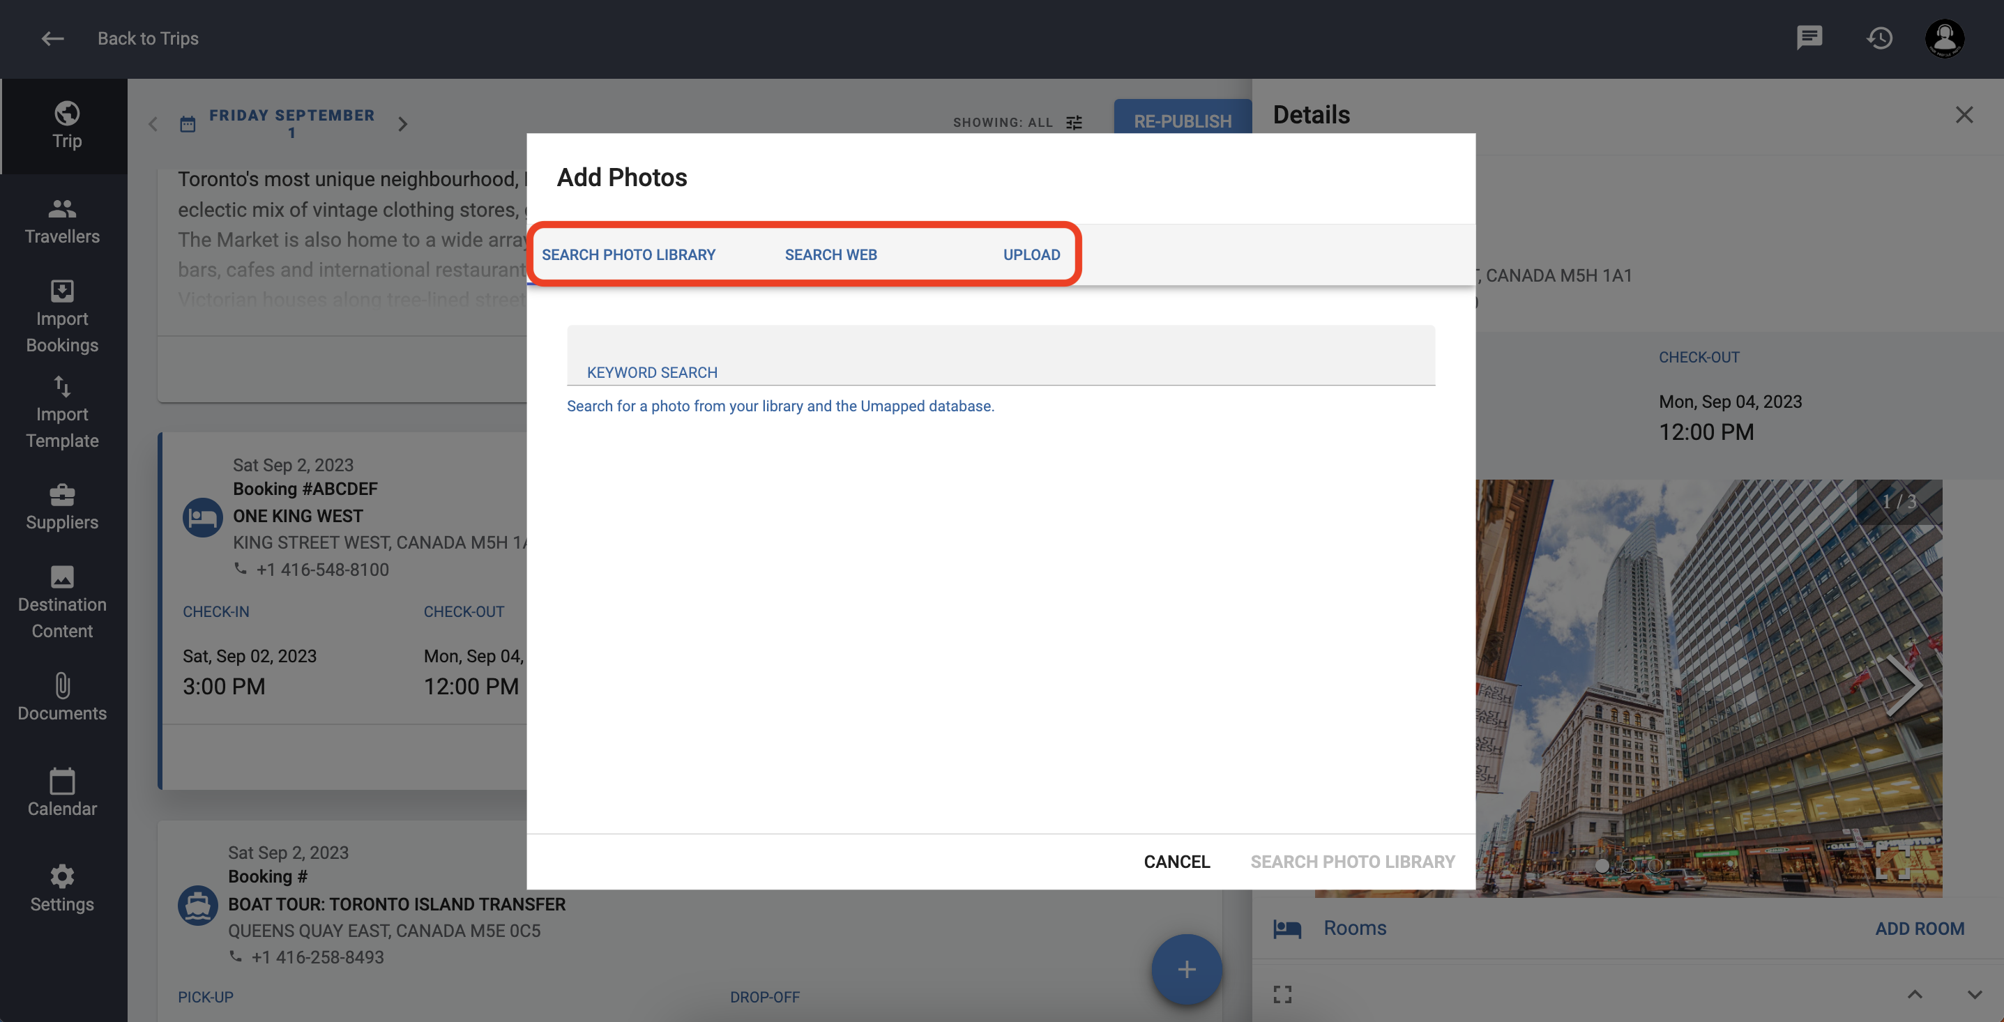The width and height of the screenshot is (2004, 1022).
Task: Click the boat tour ferry icon
Action: click(197, 906)
